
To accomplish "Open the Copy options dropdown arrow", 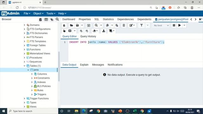I will coord(112,25).
